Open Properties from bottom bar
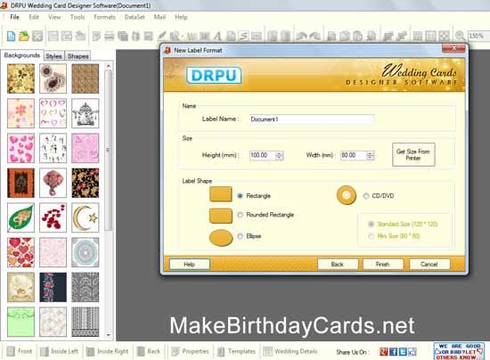 (190, 351)
